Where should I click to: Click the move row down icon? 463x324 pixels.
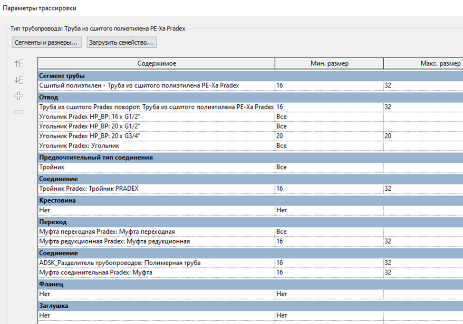[19, 80]
